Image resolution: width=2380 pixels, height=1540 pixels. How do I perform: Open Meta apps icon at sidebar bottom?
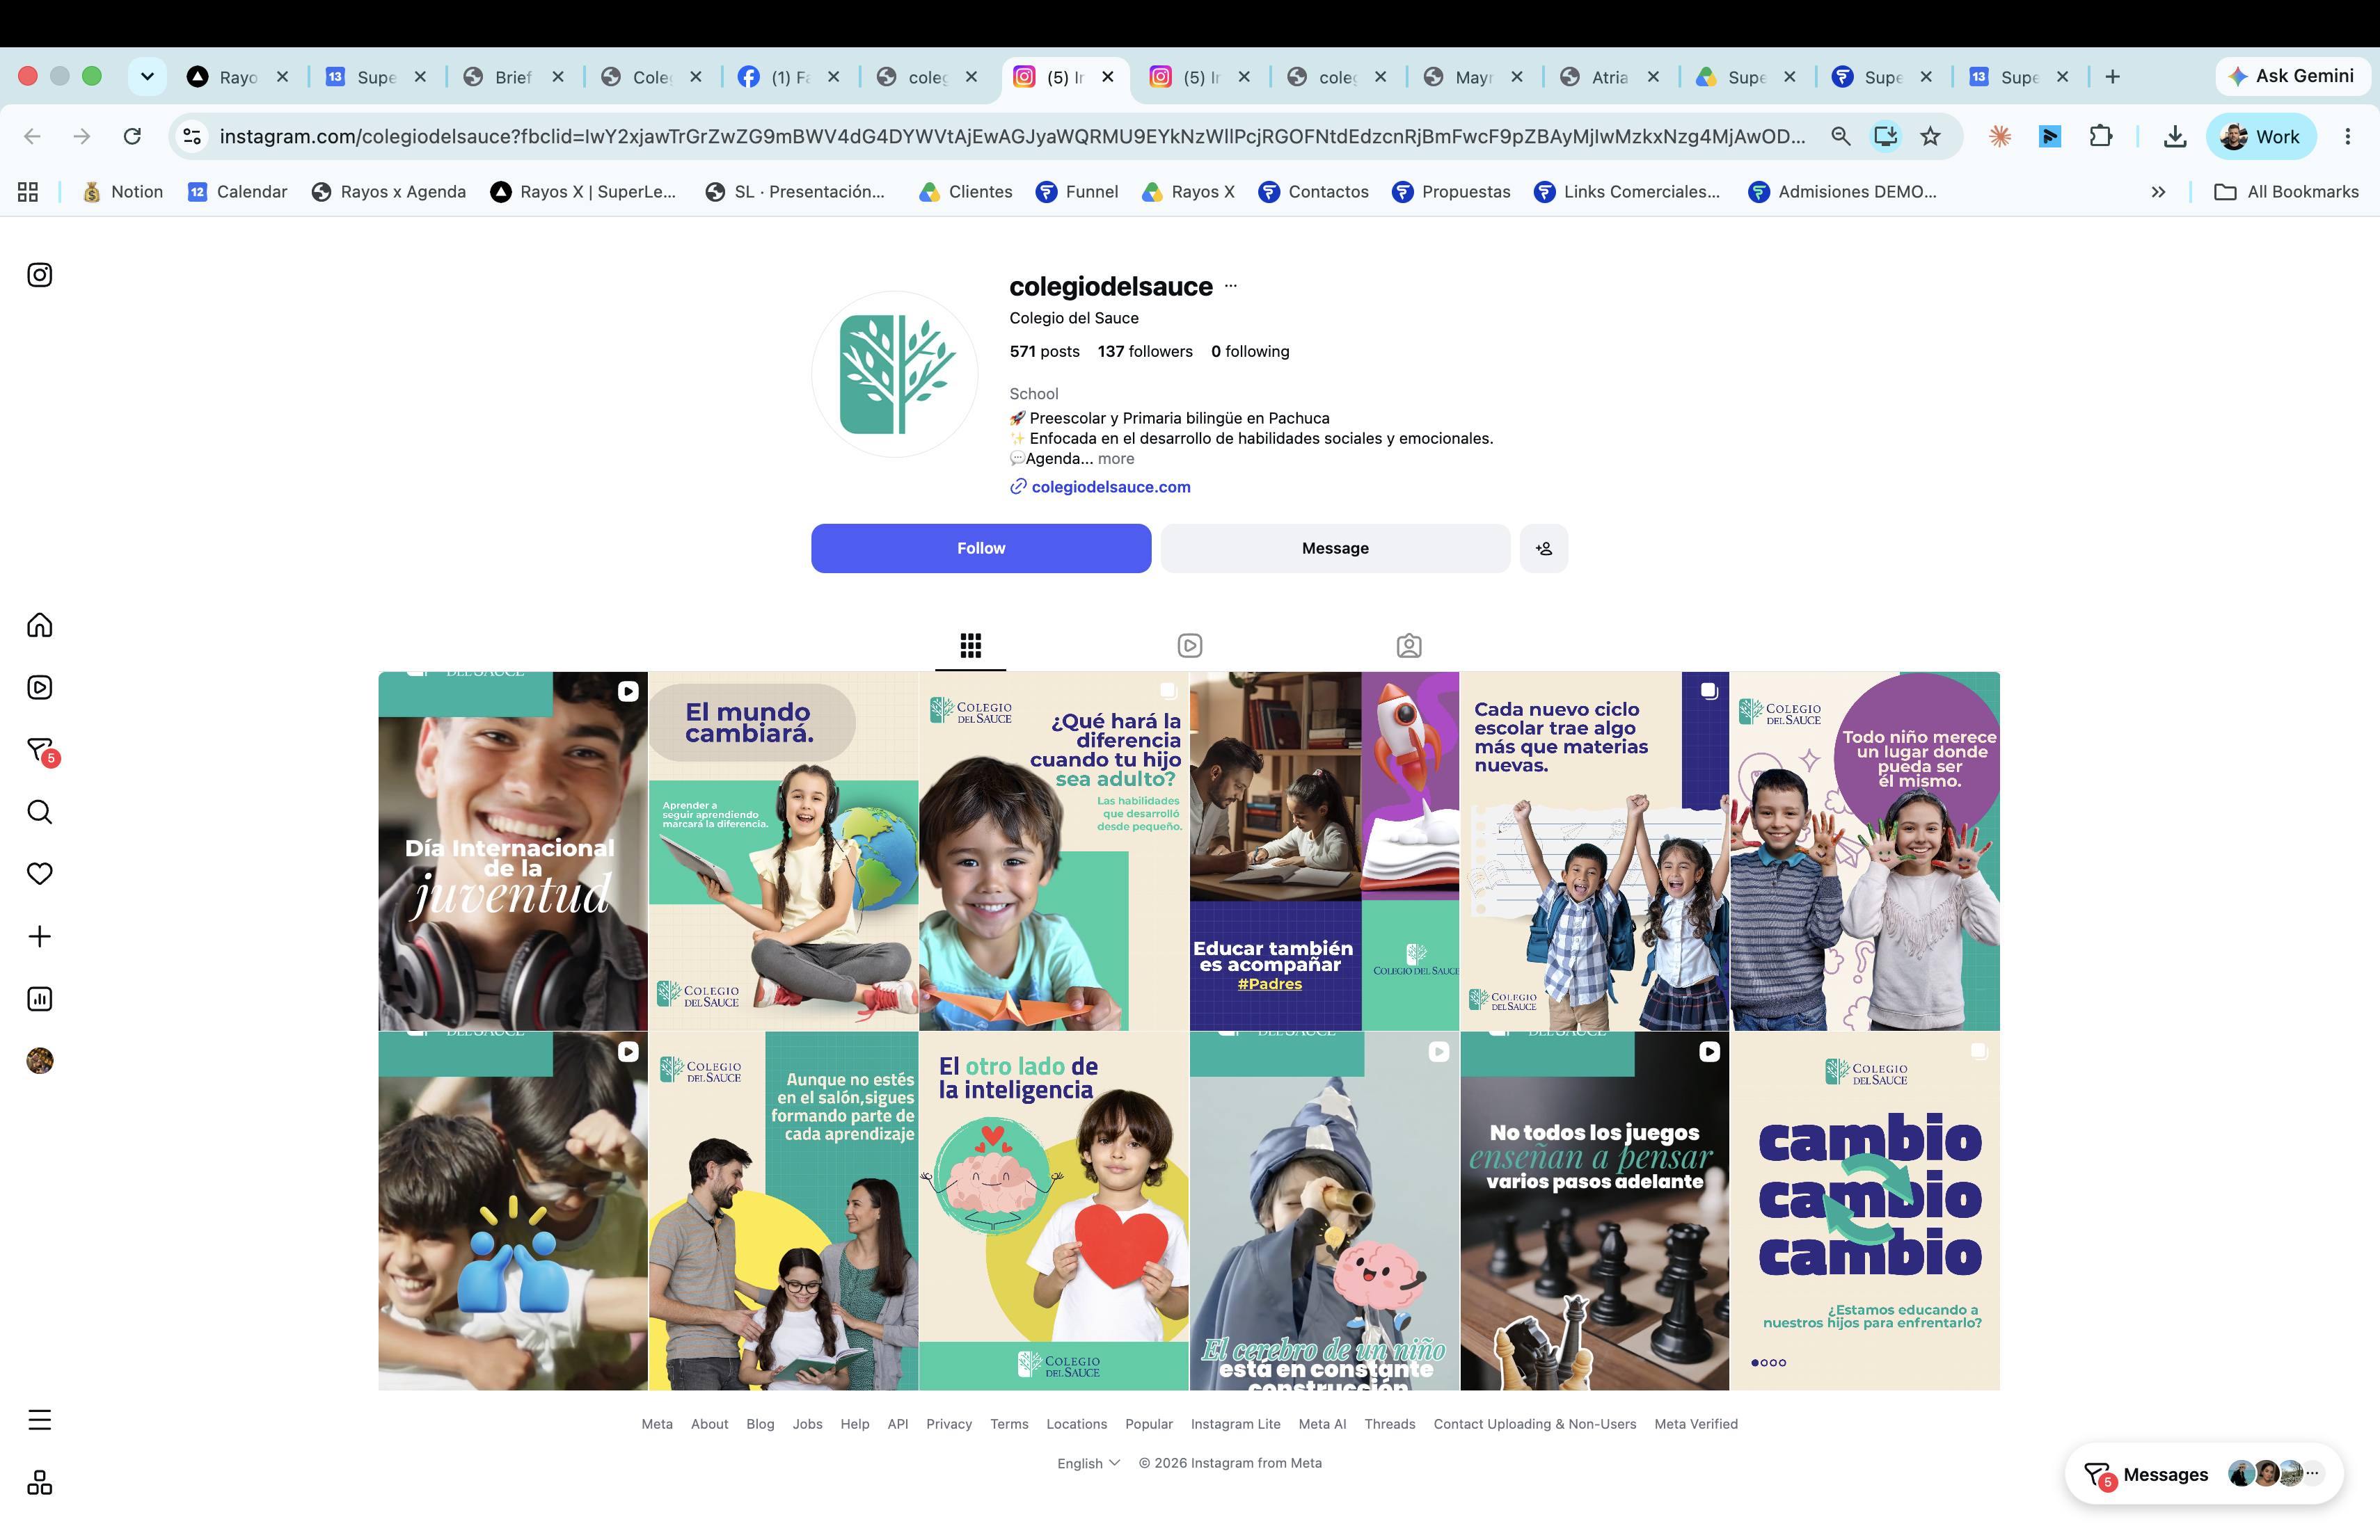pos(39,1483)
